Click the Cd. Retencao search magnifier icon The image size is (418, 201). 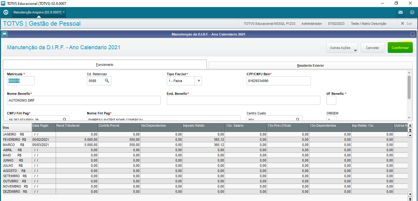point(107,81)
